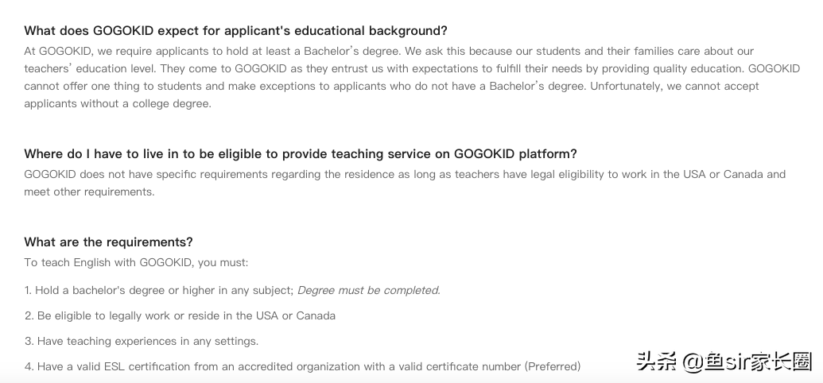
Task: Click the italic 'Degree must be completed.' text
Action: (368, 291)
